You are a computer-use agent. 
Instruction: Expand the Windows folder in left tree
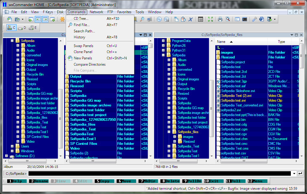pyautogui.click(x=12, y=151)
